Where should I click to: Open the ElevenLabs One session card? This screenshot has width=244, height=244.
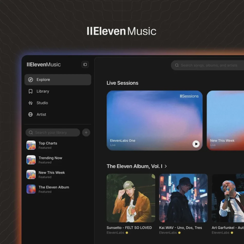coord(155,121)
